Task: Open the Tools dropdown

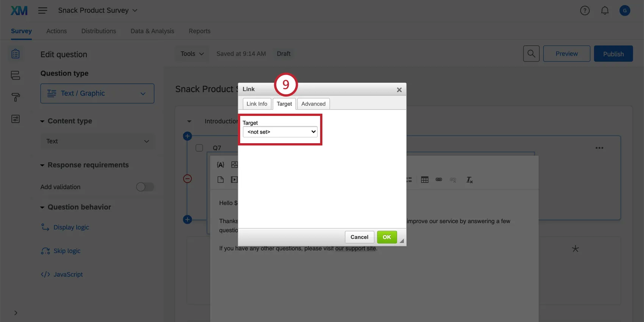Action: (192, 54)
